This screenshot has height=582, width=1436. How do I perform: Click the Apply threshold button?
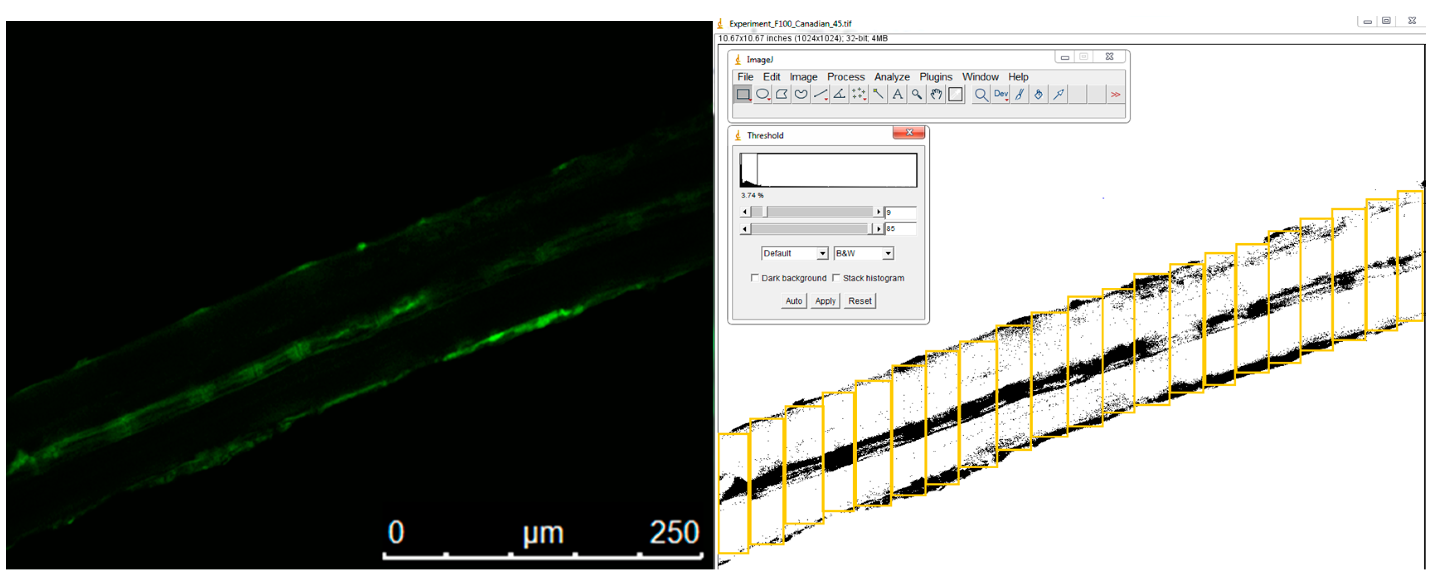pyautogui.click(x=825, y=301)
